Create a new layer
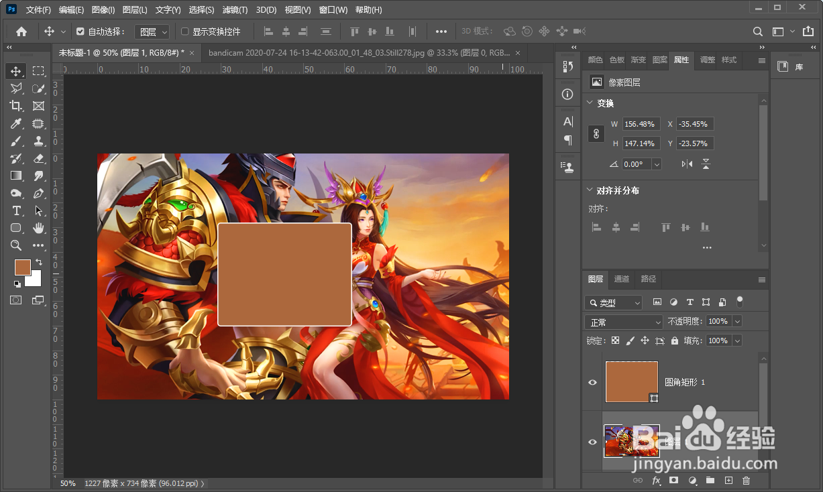Screen dimensions: 823x492 coord(728,481)
